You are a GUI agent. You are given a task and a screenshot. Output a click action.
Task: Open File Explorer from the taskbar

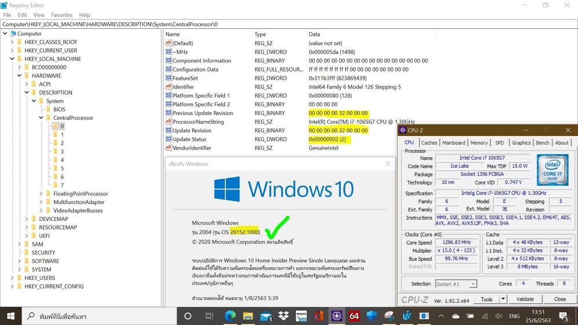coord(248,316)
